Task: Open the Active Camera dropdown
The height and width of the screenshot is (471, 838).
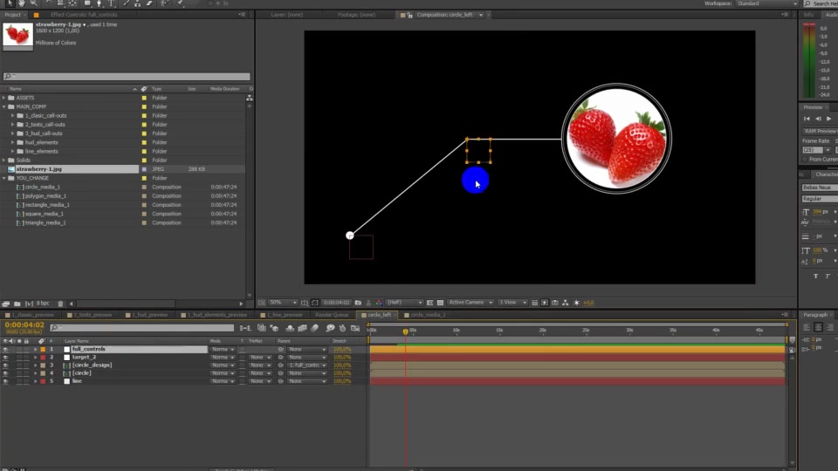Action: click(471, 303)
